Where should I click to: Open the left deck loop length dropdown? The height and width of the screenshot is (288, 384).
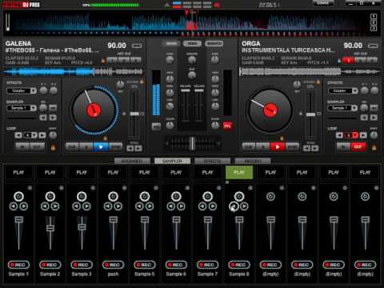(30, 135)
